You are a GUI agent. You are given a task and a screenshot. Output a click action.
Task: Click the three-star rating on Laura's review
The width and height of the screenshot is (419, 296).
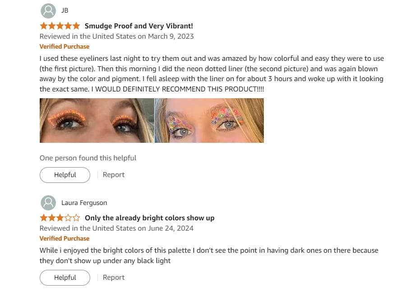(60, 218)
